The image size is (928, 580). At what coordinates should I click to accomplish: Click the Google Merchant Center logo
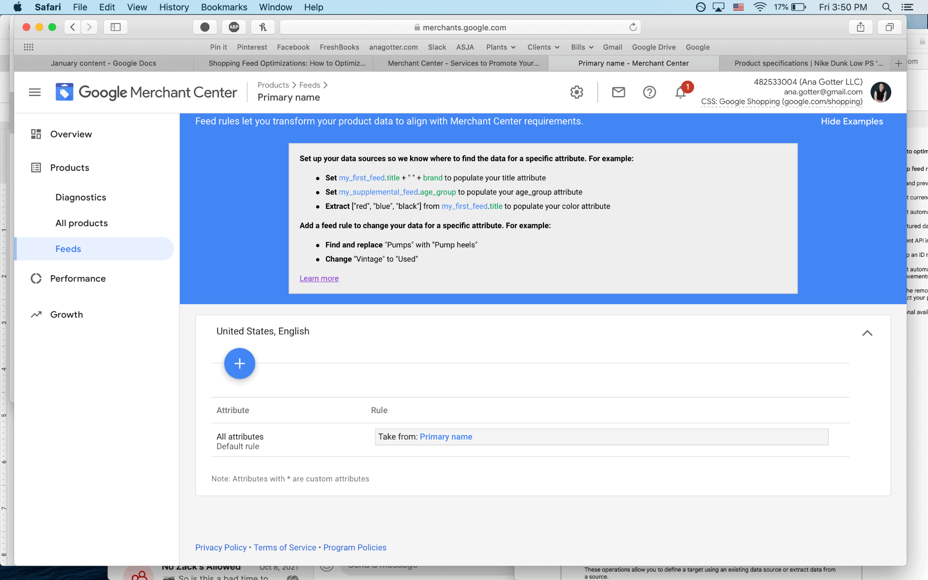point(146,92)
